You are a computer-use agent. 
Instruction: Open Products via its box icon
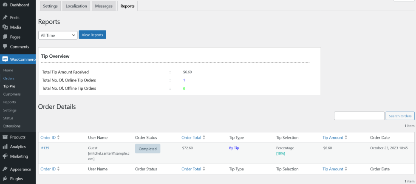[x=5, y=137]
